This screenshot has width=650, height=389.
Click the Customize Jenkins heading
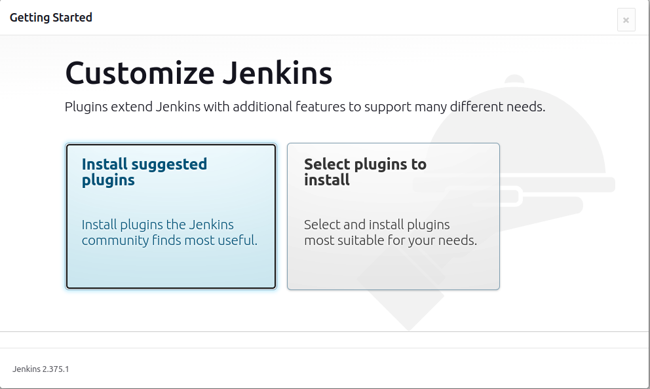pos(199,73)
